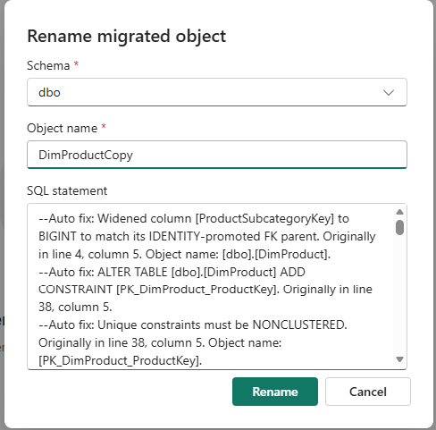
Task: Click text 'Widened column [ProductSubcategoryKey] to'
Action: click(x=223, y=218)
